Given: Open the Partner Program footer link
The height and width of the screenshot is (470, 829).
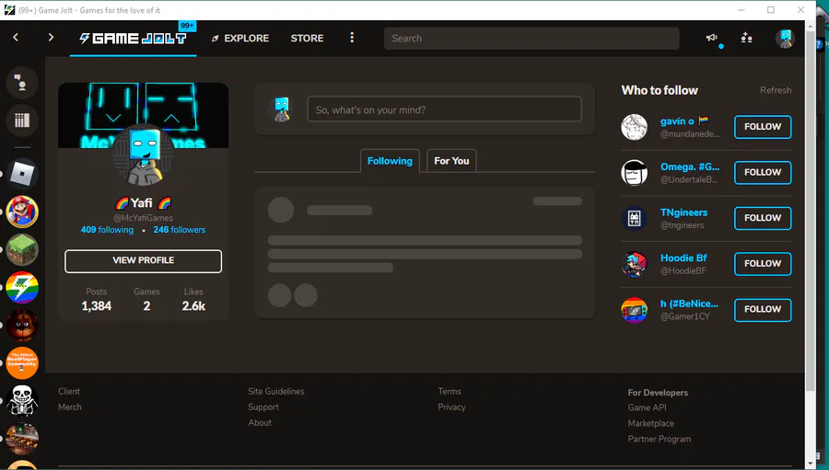Looking at the screenshot, I should 660,439.
